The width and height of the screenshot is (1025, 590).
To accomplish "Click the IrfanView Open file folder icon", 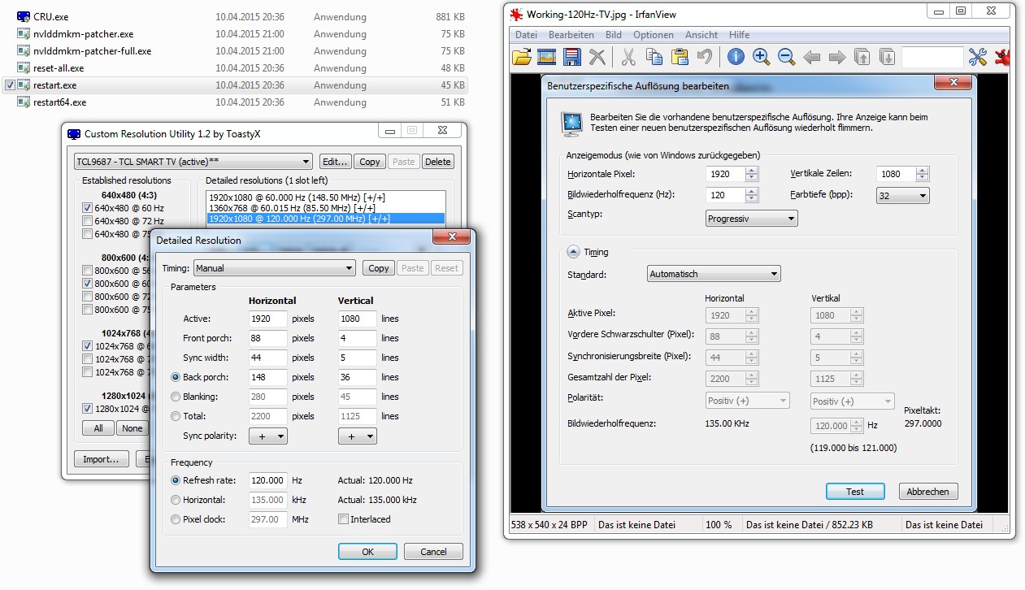I will point(522,57).
